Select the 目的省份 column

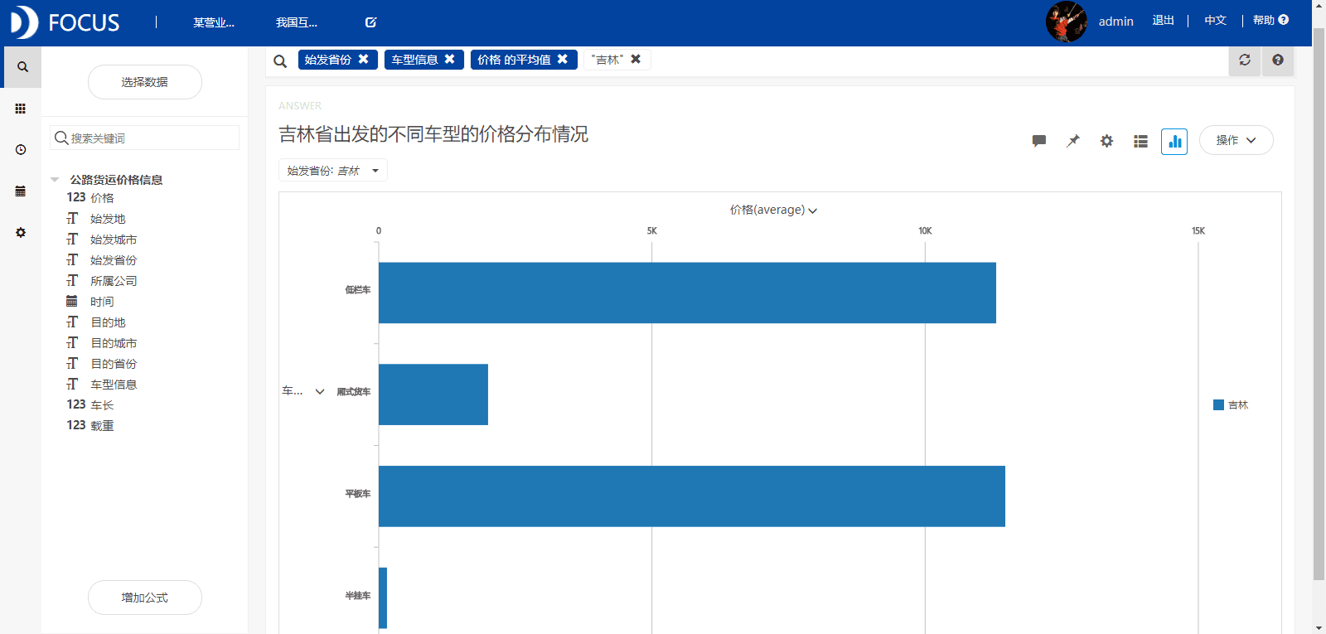pos(114,364)
